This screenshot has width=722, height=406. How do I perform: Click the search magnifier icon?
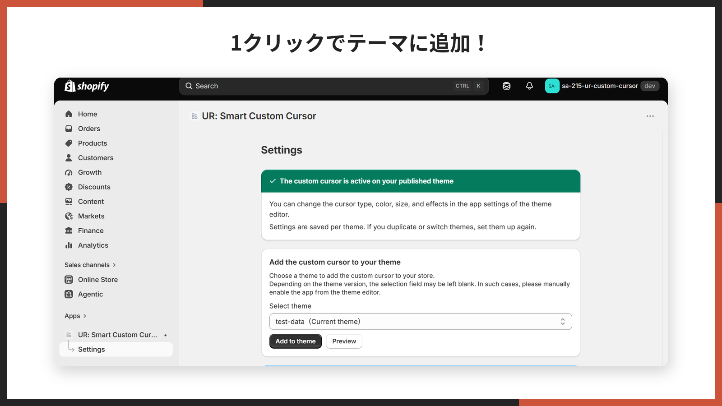coord(189,86)
